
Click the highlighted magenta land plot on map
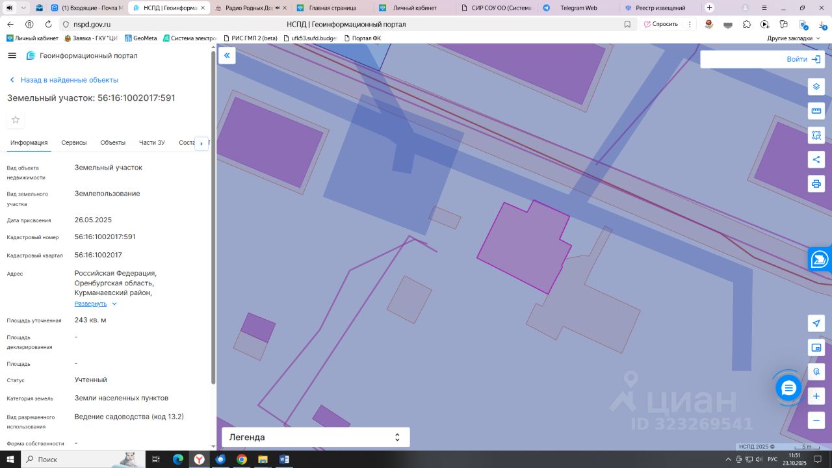[x=524, y=247]
